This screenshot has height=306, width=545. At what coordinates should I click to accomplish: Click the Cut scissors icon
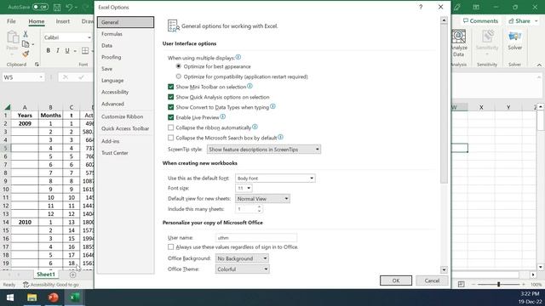26,34
